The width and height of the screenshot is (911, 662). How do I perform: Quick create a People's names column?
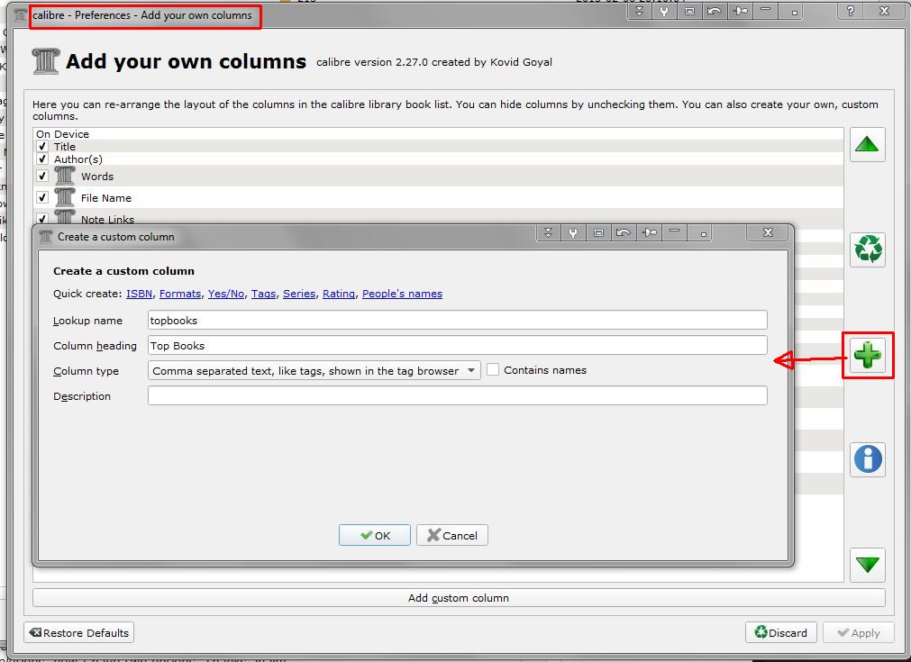[x=402, y=294]
